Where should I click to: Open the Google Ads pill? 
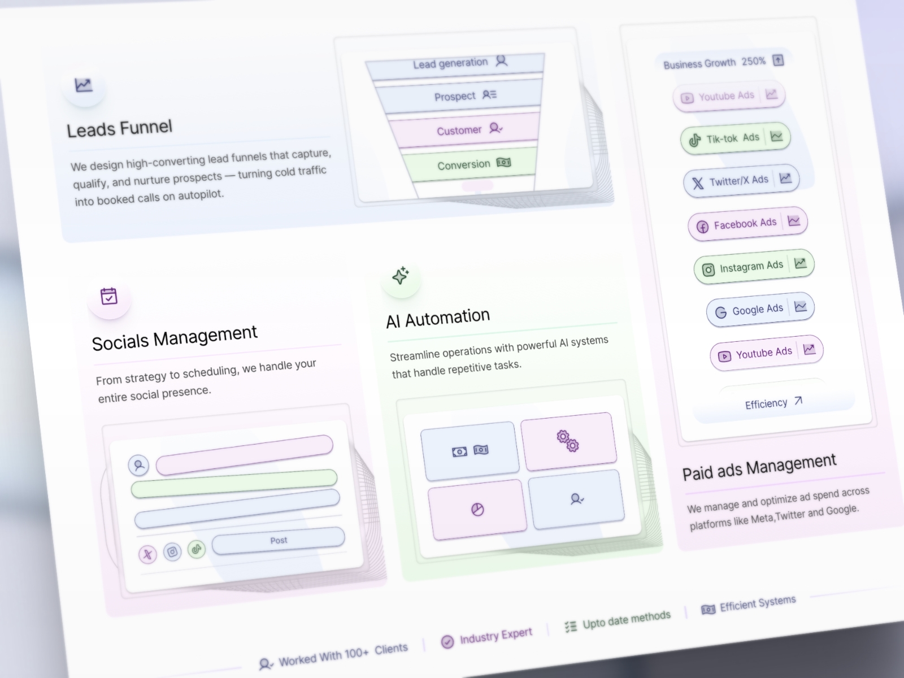point(759,309)
